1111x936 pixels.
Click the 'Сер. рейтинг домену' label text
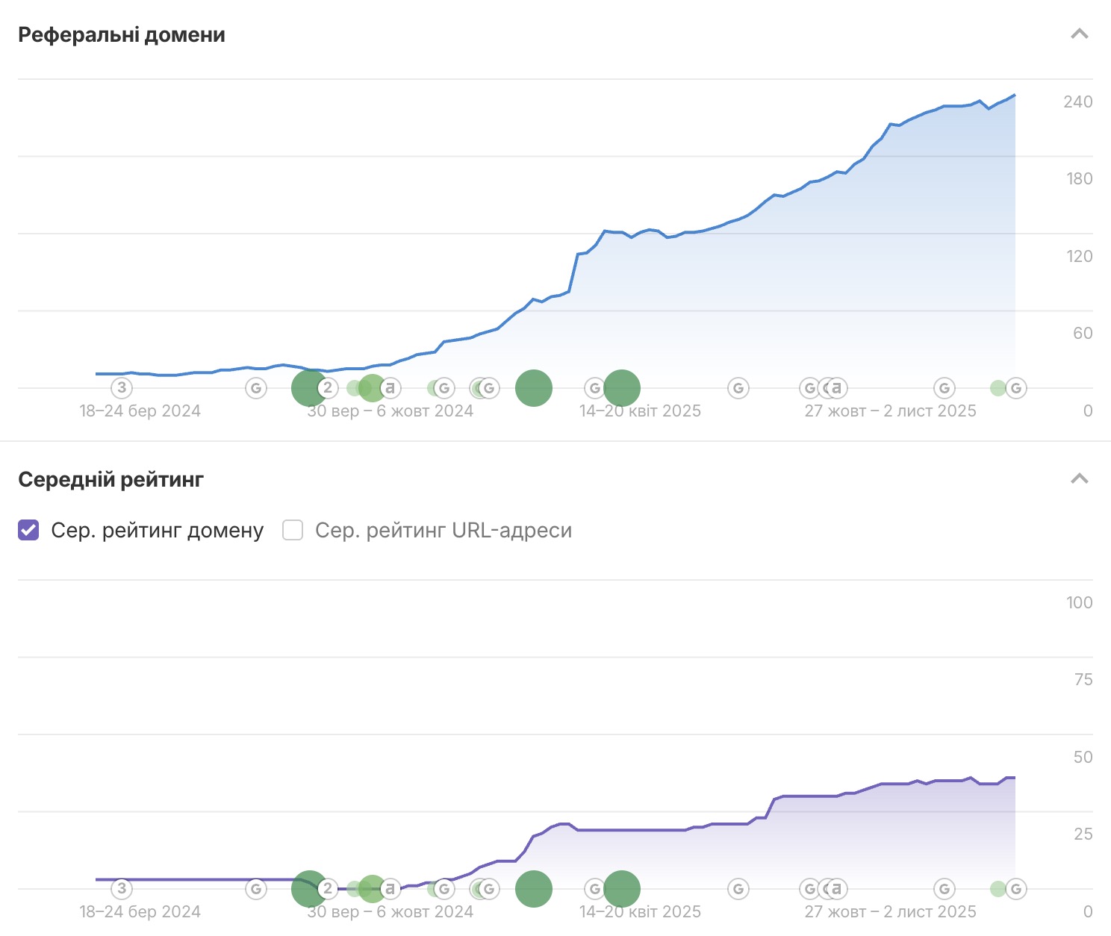click(157, 530)
